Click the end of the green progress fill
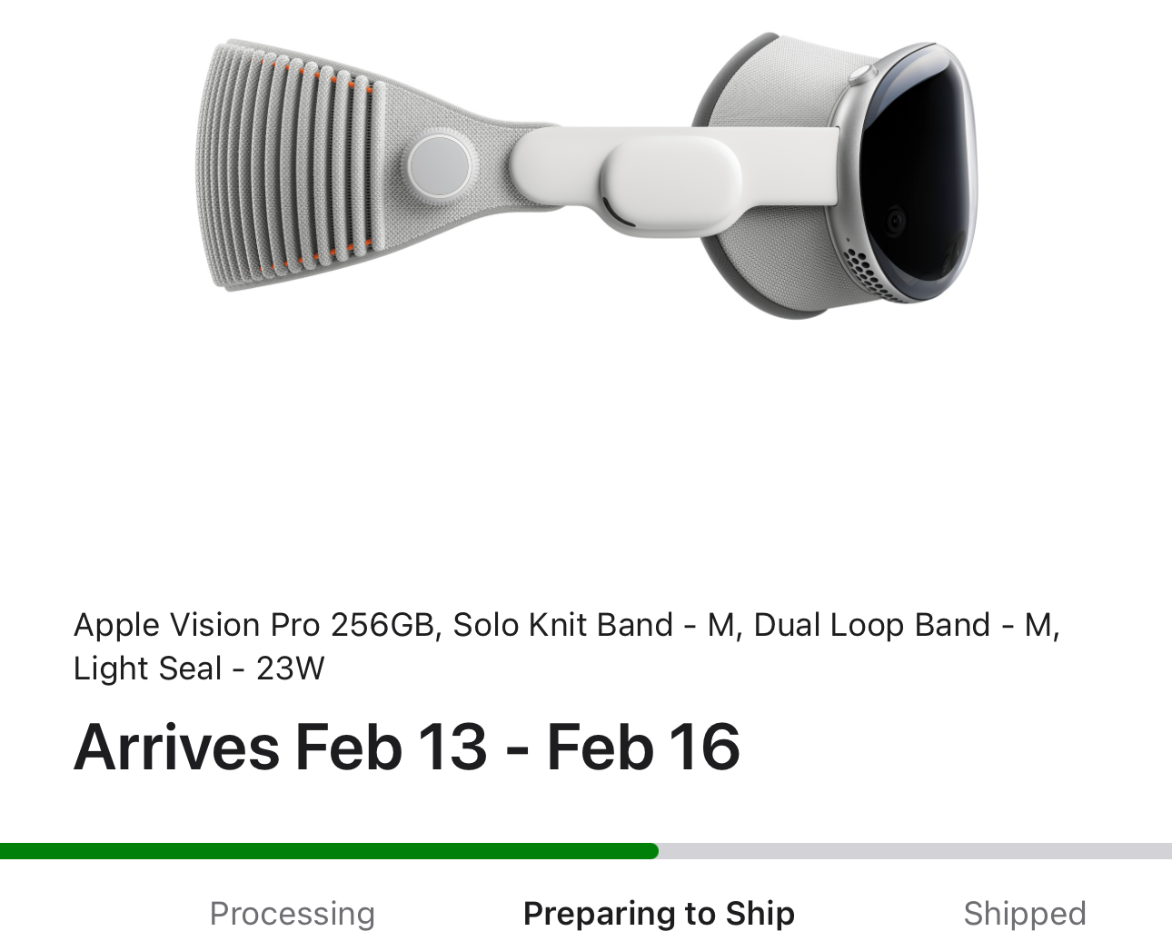 [x=653, y=851]
